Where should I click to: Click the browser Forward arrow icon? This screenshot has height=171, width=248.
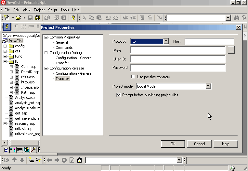click(x=57, y=160)
